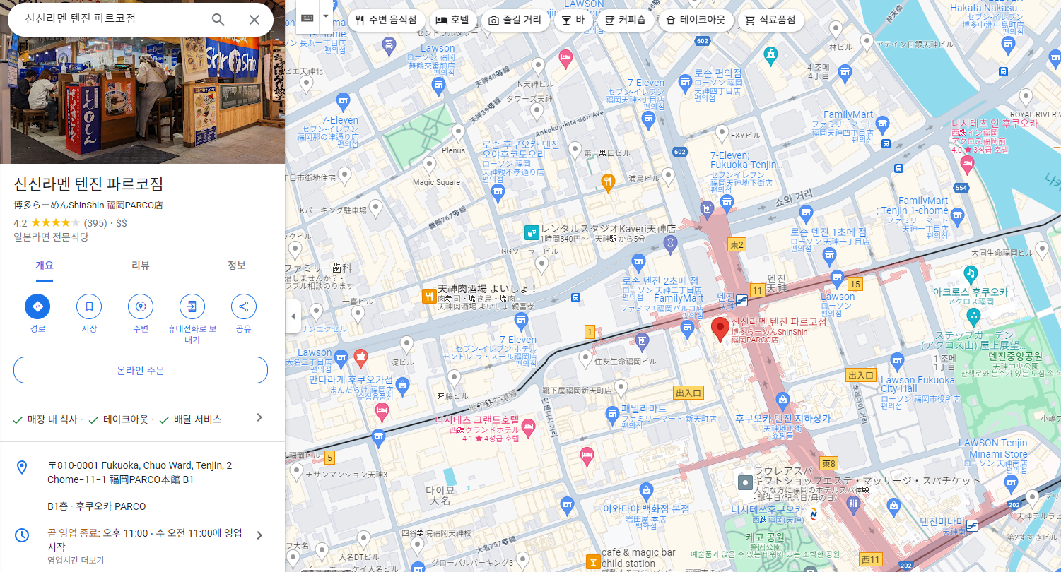Click 니시테츠 인 후쿠오카 hotel marker
The image size is (1061, 572).
click(x=968, y=165)
